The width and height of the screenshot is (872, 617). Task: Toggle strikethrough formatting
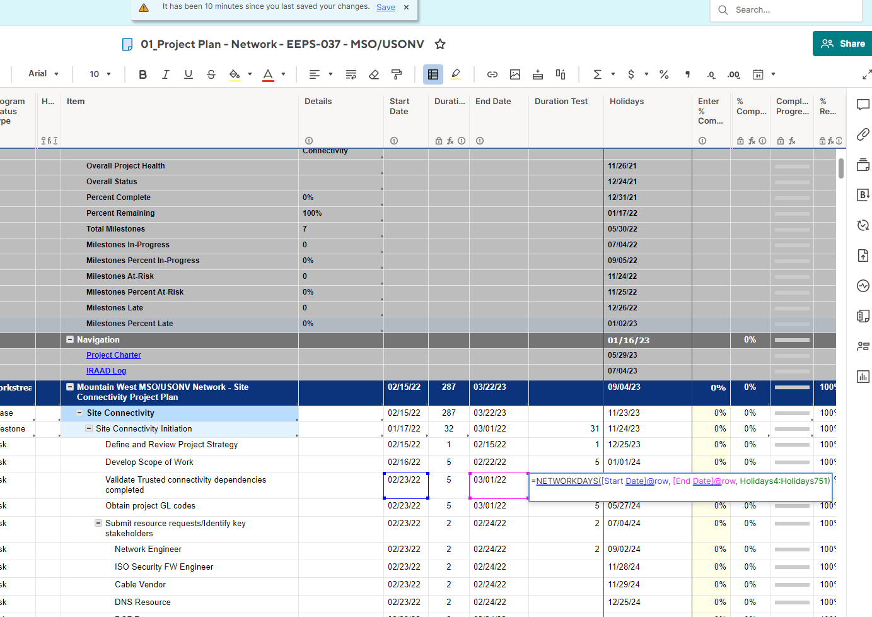tap(211, 74)
